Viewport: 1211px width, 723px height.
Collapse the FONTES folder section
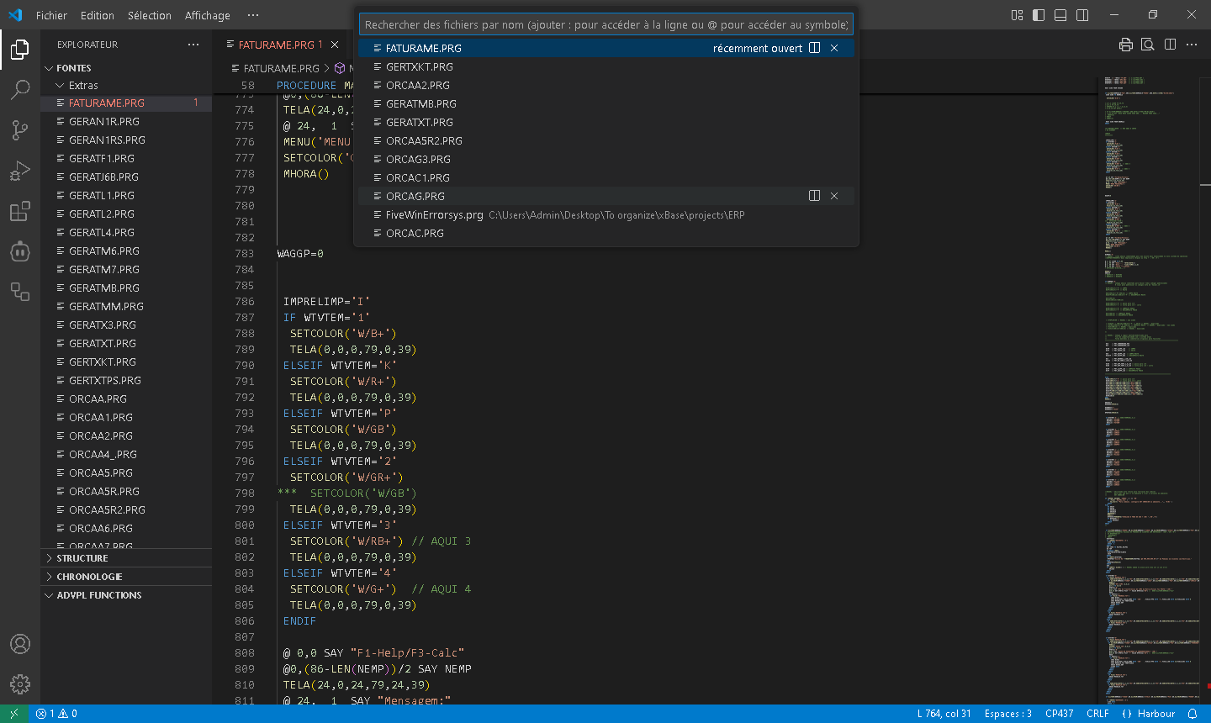point(73,68)
